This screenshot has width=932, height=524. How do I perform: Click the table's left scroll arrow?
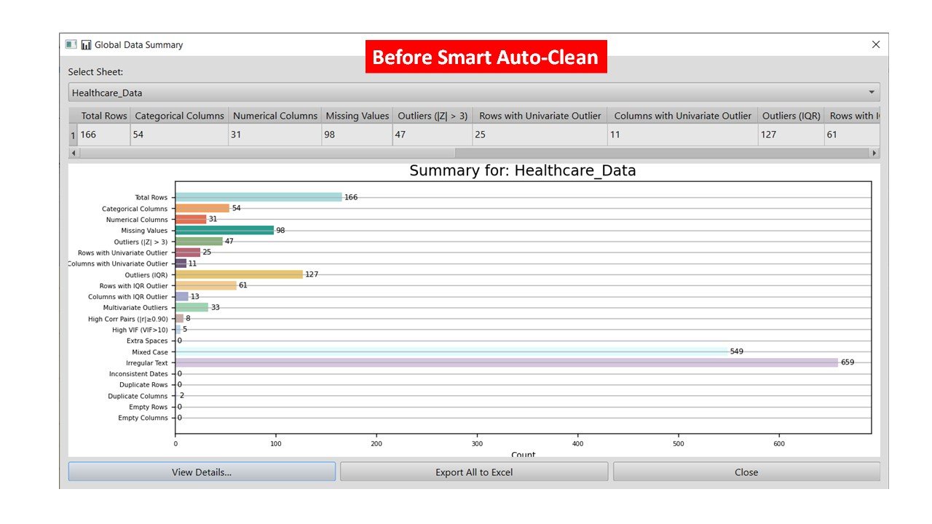[74, 154]
